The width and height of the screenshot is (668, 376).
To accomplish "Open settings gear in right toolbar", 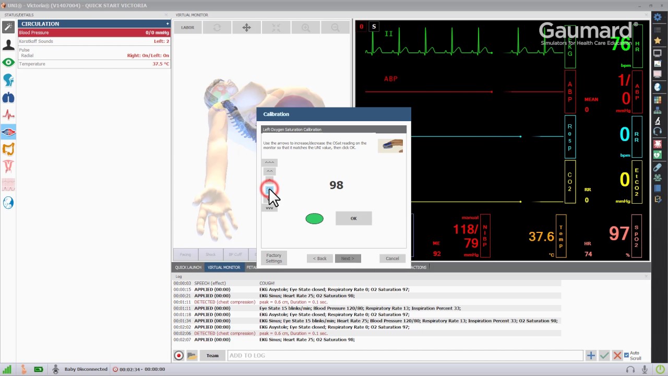I will [658, 18].
